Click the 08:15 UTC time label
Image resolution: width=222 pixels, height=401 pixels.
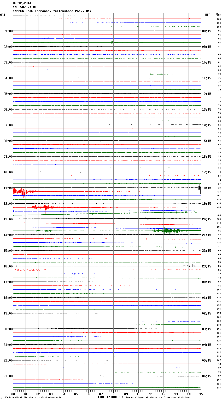point(207,31)
